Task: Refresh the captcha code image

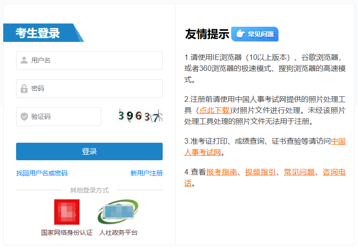Action: (140, 116)
